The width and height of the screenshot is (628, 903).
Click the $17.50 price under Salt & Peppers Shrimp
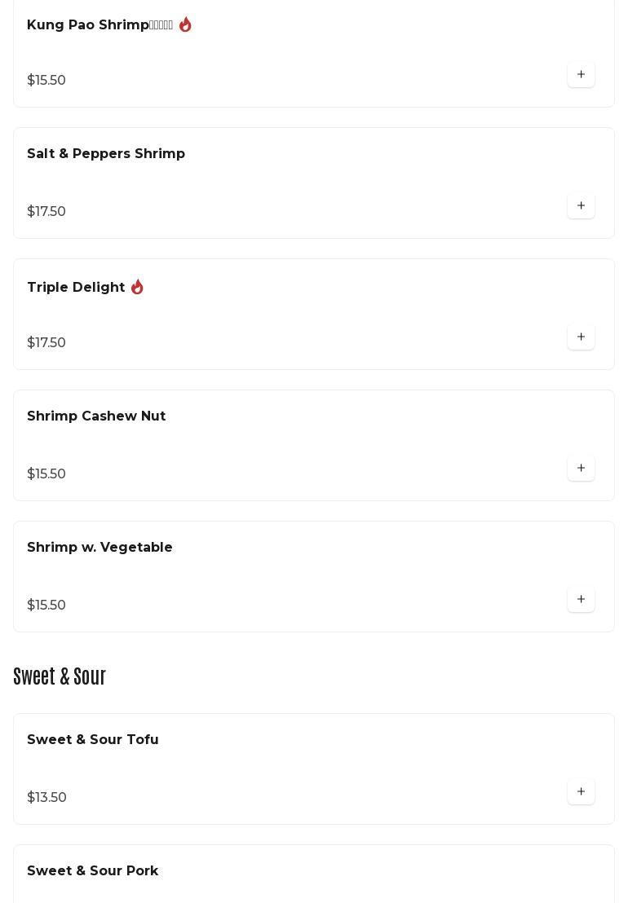(46, 212)
